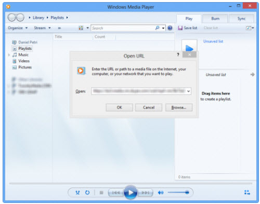This screenshot has height=204, width=260.
Task: Open the list options checkmark menu
Action: tap(250, 28)
